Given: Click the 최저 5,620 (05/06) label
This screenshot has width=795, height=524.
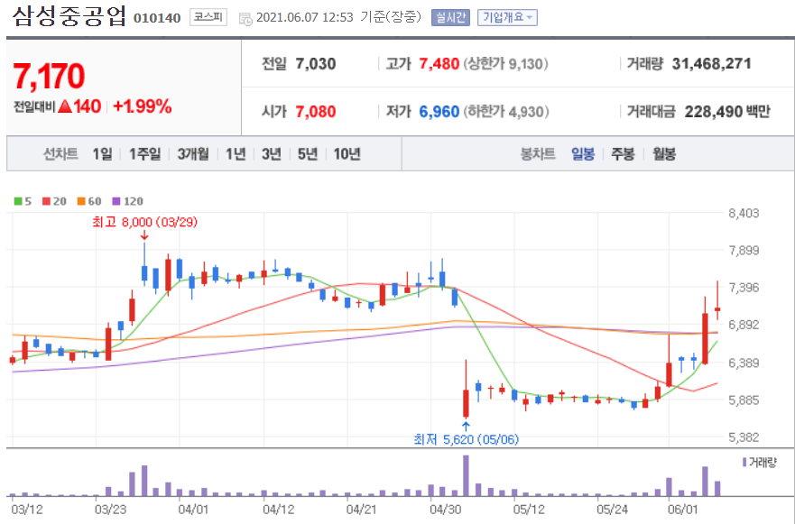Looking at the screenshot, I should point(466,439).
